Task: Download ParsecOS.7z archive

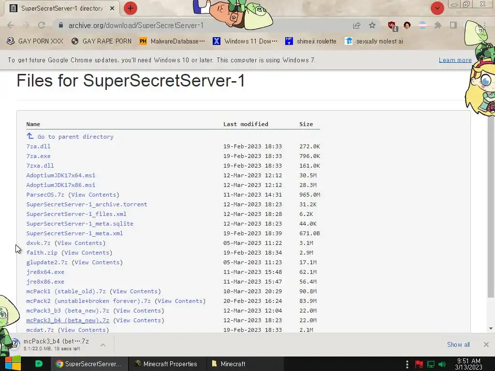Action: [45, 195]
